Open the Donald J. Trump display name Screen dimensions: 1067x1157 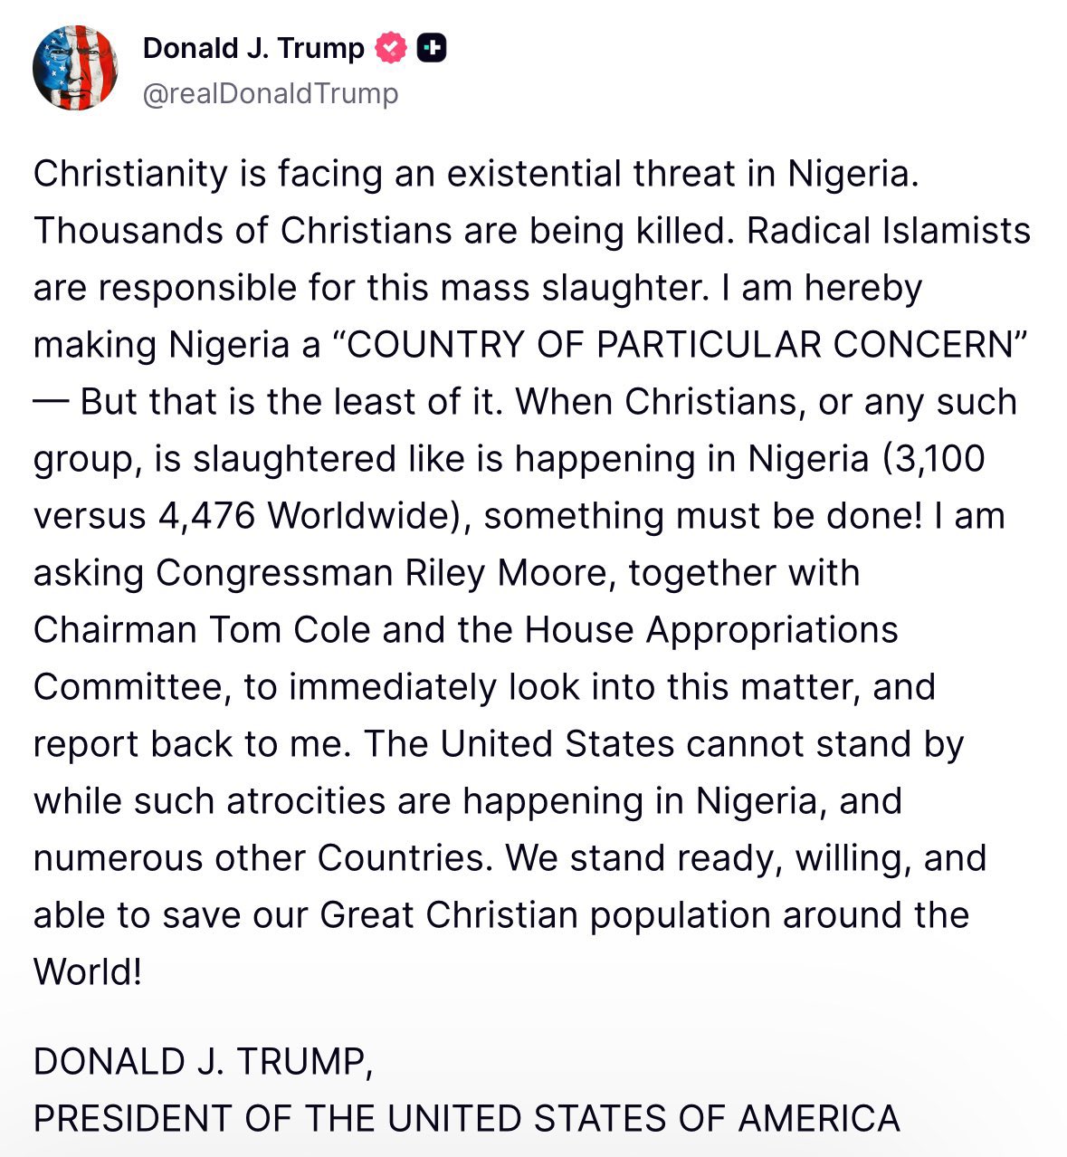click(x=253, y=48)
